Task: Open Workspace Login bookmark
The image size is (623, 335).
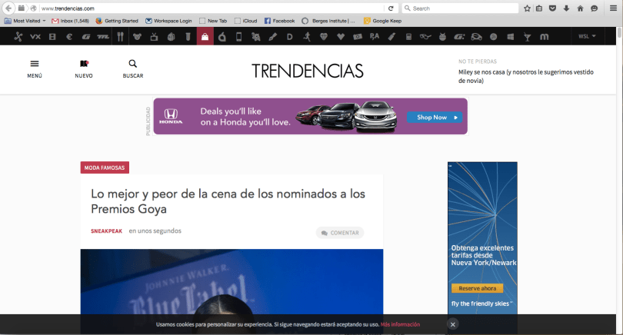Action: tap(168, 21)
